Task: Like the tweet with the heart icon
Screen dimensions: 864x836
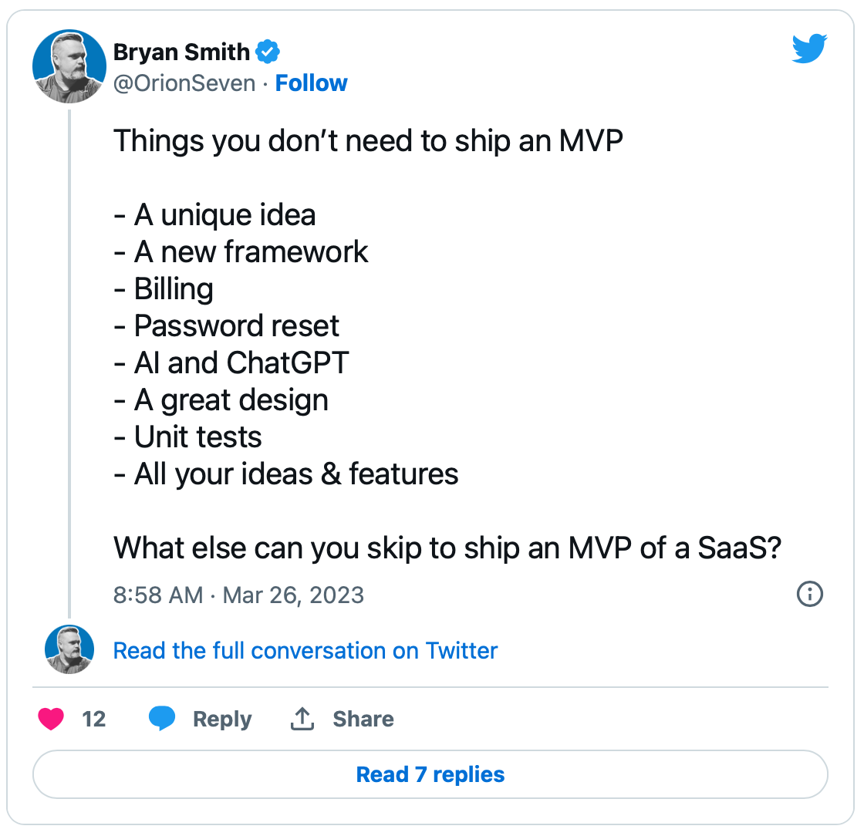Action: tap(51, 720)
